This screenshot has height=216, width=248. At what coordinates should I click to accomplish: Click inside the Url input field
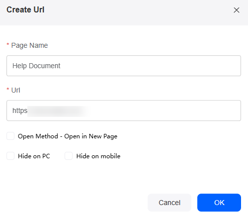point(124,110)
